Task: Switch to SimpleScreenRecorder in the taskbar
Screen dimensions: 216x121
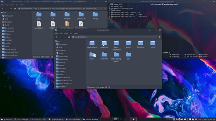Action: (56, 119)
